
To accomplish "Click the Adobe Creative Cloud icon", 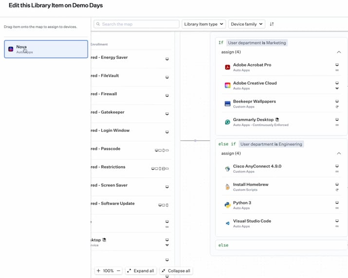I will coord(227,85).
